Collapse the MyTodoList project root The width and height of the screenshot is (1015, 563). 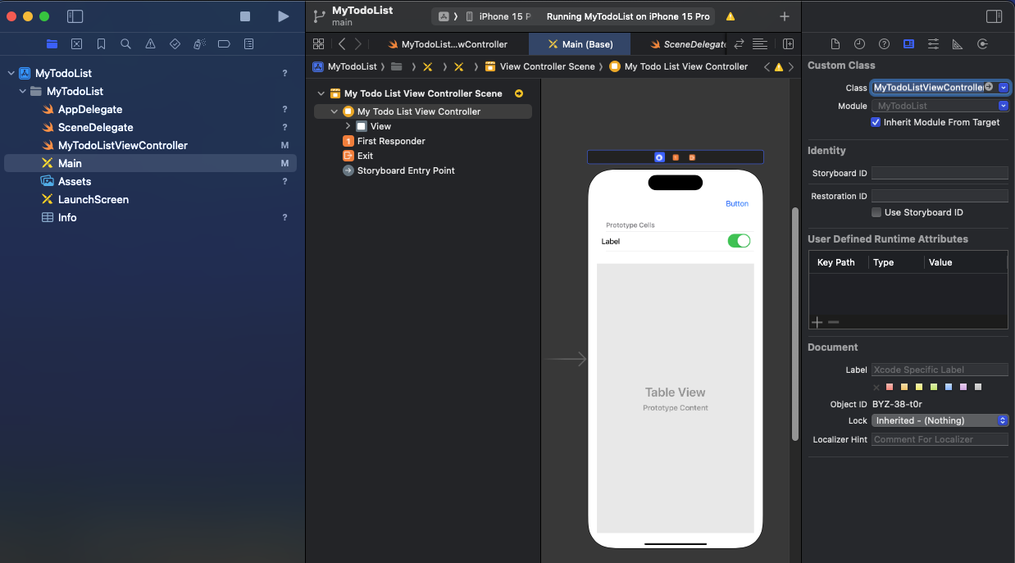click(x=11, y=73)
